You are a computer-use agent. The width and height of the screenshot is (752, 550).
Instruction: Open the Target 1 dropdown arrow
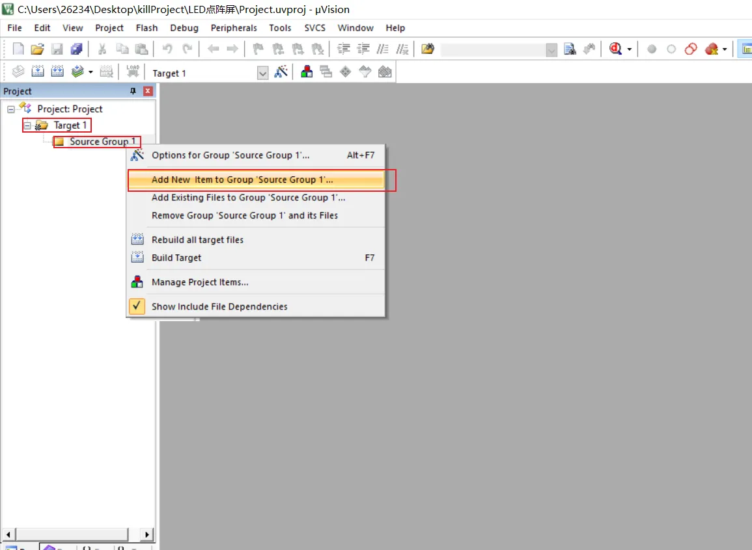click(262, 73)
